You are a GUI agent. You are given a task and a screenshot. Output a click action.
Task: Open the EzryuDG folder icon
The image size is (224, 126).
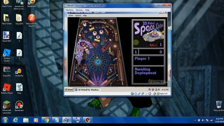(x=19, y=19)
